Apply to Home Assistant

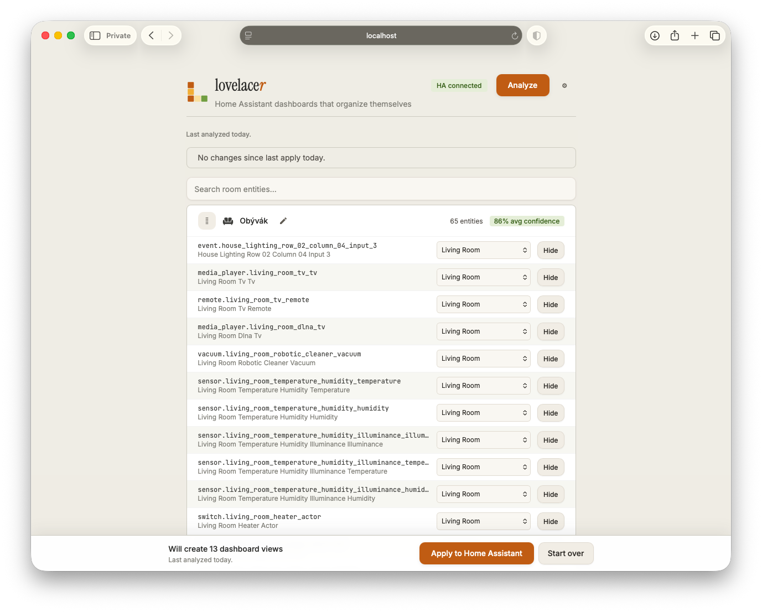click(x=476, y=553)
